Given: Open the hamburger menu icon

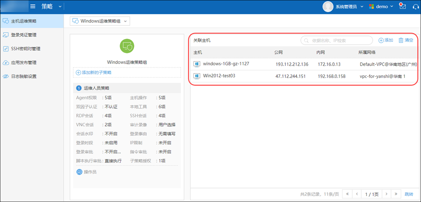Looking at the screenshot, I should tap(33, 7).
